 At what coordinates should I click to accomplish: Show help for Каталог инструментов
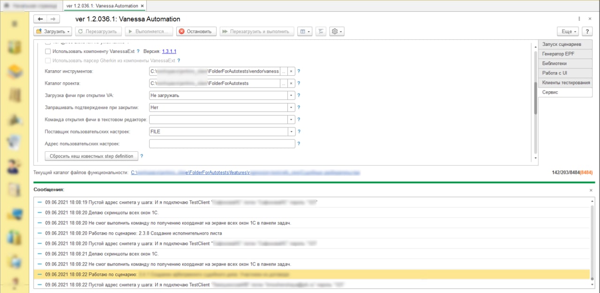[x=299, y=72]
